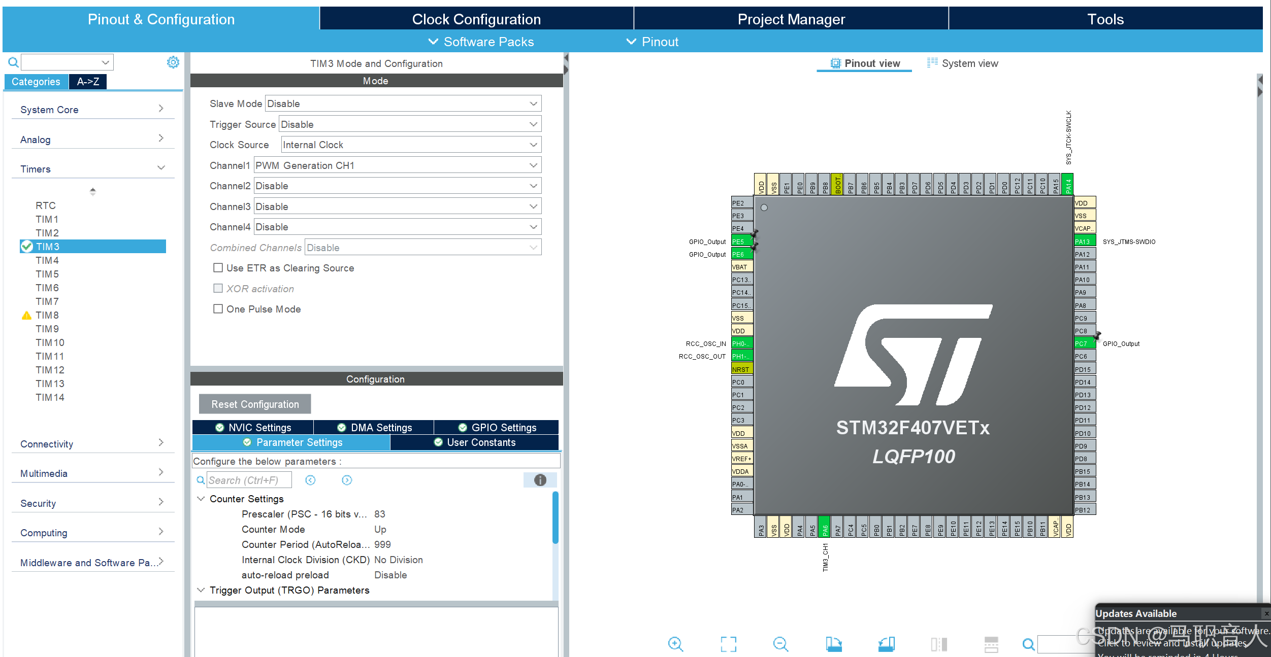Click the Prescaler value 83
The height and width of the screenshot is (657, 1271).
[380, 514]
